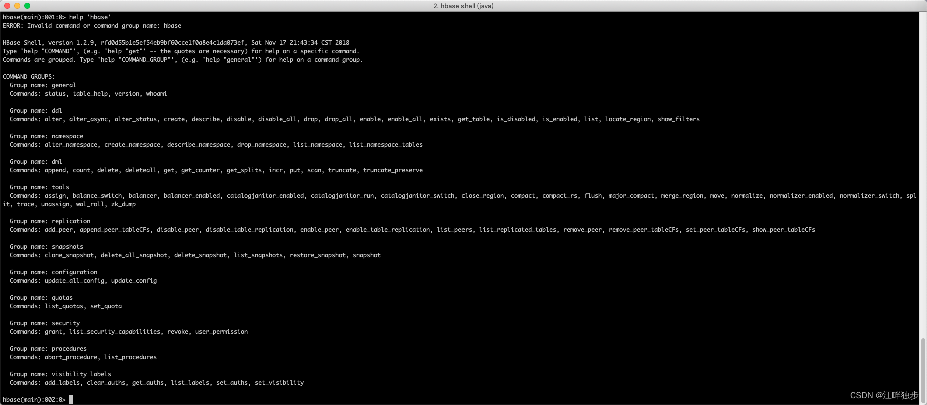Click the 'locate_region' command text
Viewport: 927px width, 405px height.
coord(628,119)
